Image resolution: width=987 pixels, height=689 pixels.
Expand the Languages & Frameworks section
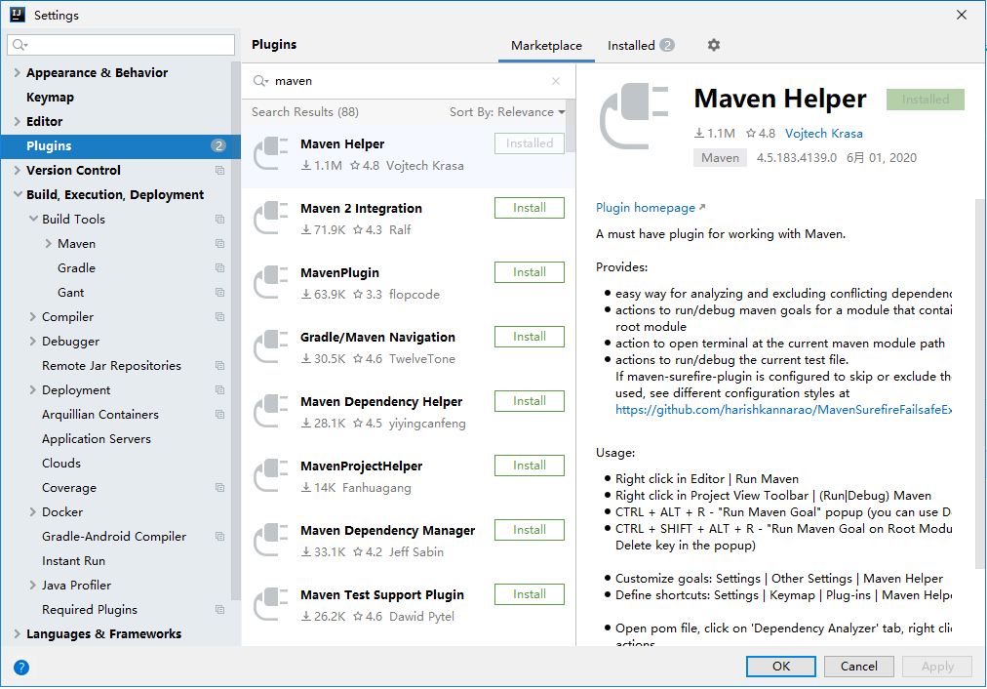pos(17,633)
